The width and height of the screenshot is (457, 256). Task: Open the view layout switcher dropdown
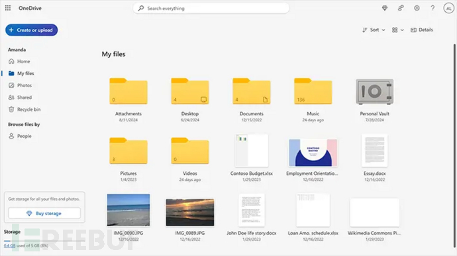click(398, 30)
